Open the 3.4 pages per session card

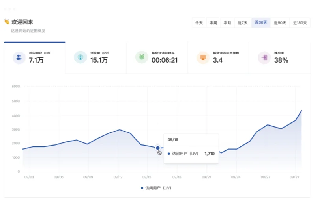(218, 58)
